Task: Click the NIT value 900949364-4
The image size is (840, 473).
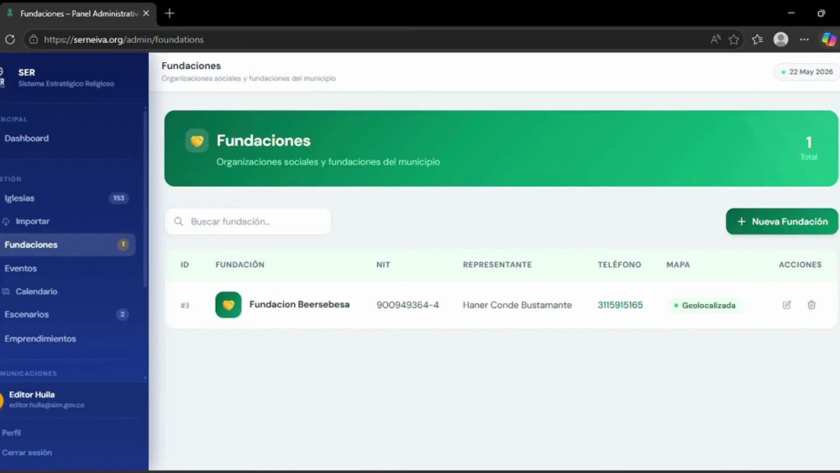Action: pos(407,305)
